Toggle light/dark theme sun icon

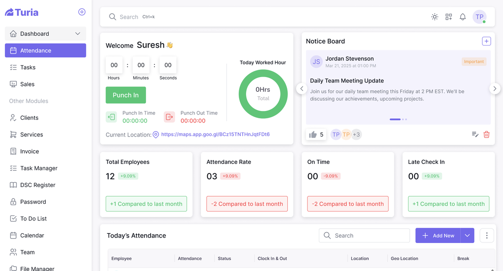point(435,17)
